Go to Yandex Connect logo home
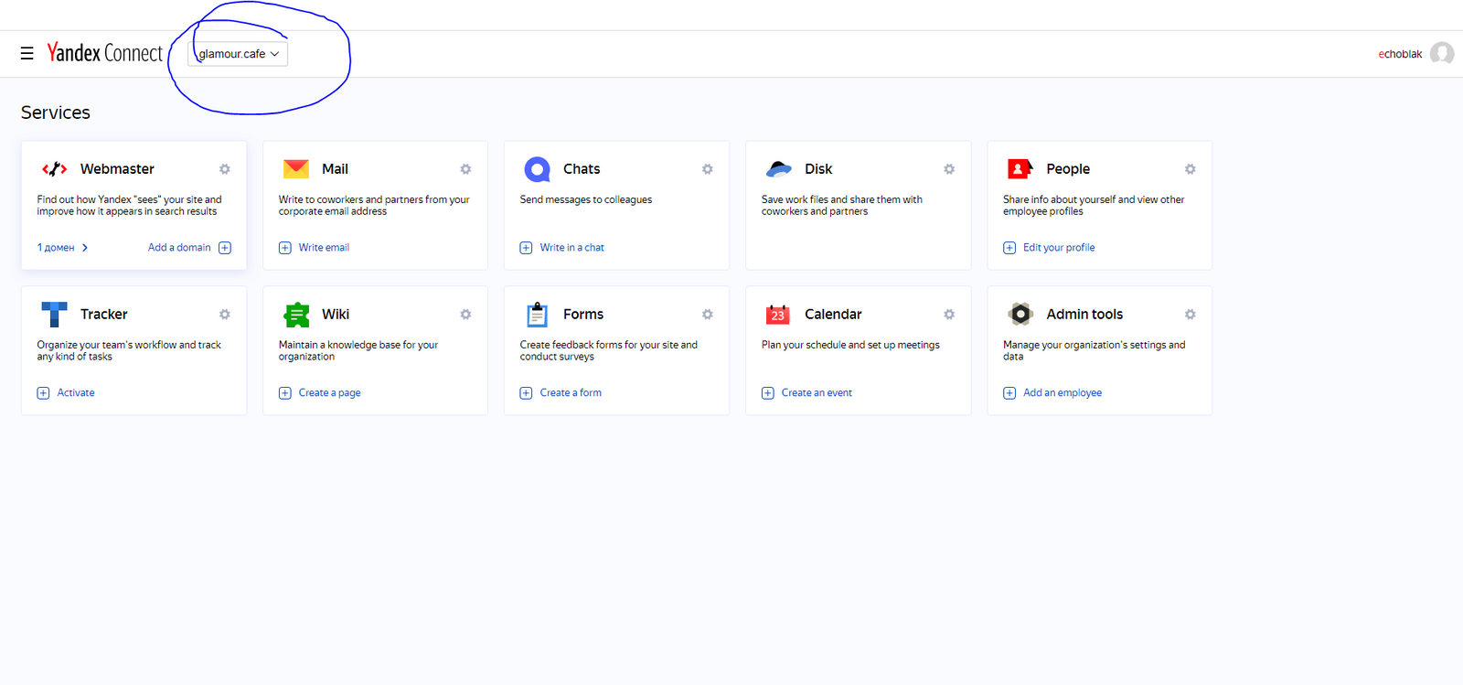1463x685 pixels. 105,54
